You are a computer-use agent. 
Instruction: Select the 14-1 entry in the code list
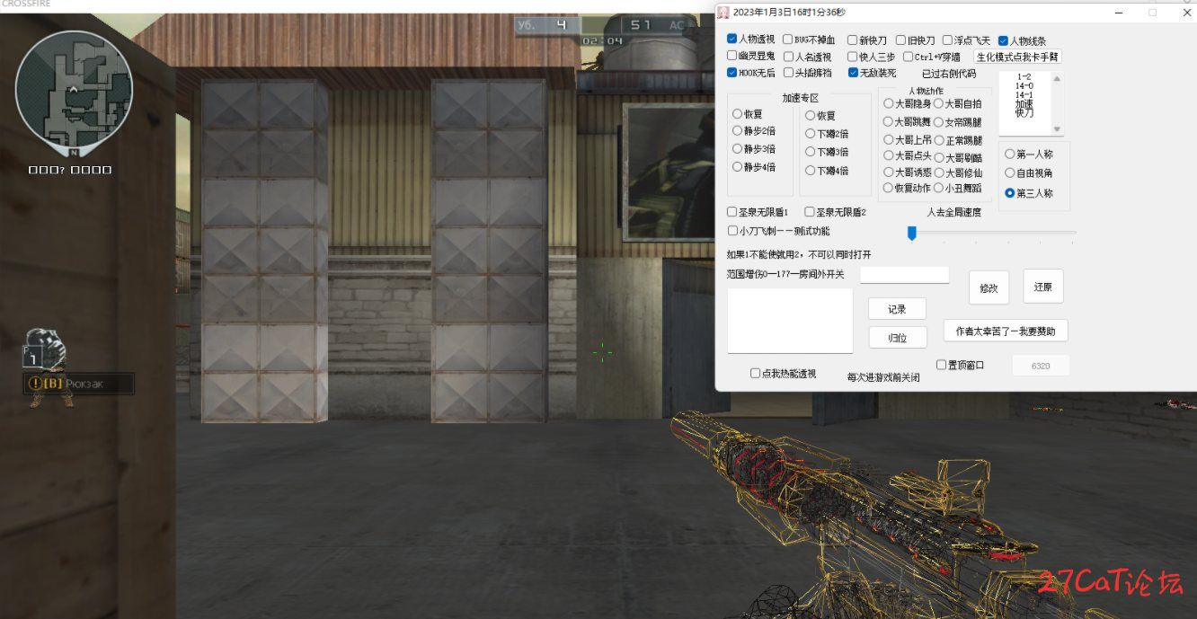[x=1024, y=95]
